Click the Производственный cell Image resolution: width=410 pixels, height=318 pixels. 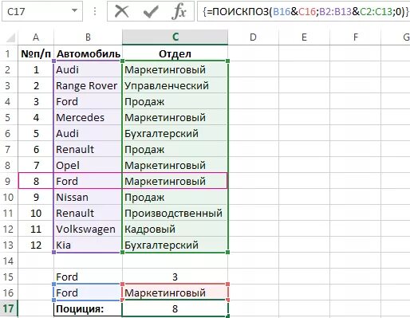175,213
